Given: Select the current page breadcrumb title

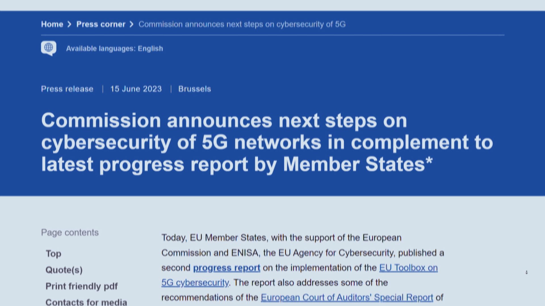Looking at the screenshot, I should (x=242, y=24).
